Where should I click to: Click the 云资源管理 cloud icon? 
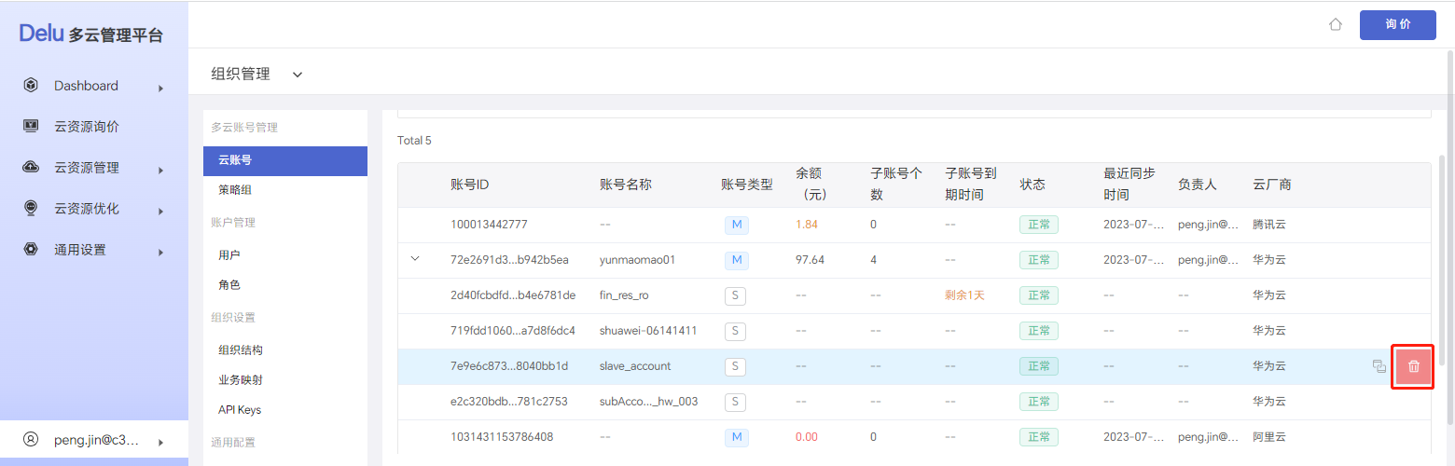31,168
